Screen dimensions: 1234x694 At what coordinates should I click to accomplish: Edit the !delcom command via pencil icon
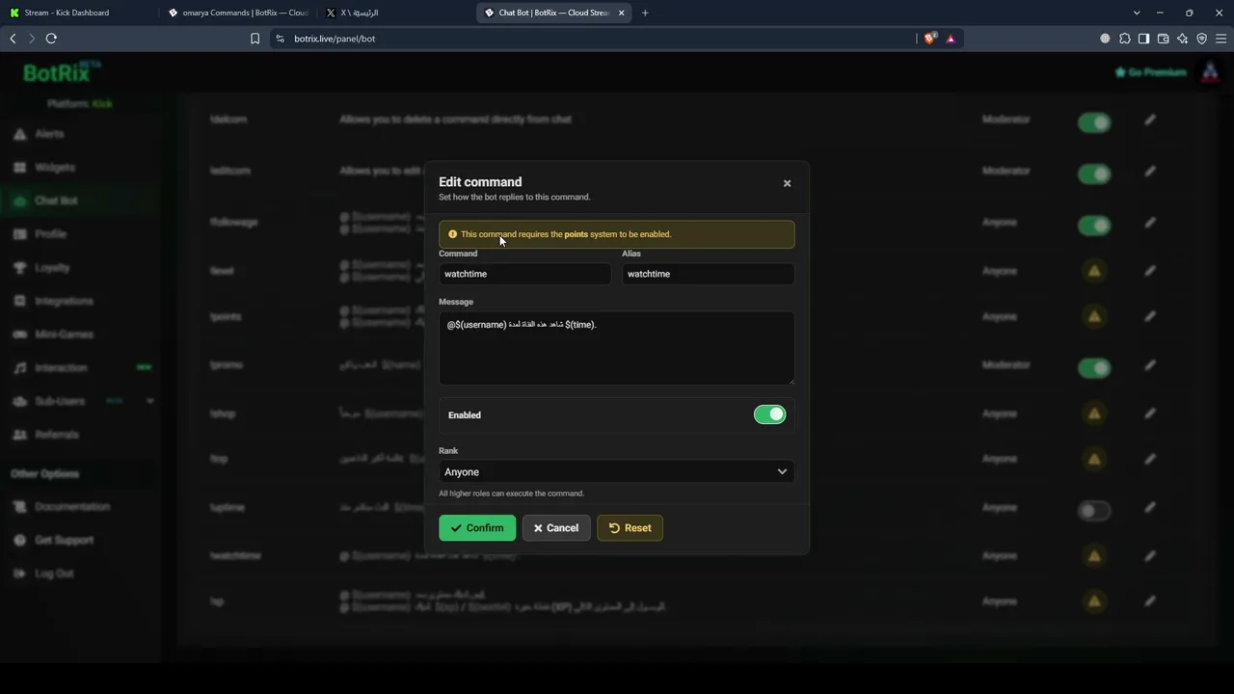click(x=1150, y=120)
